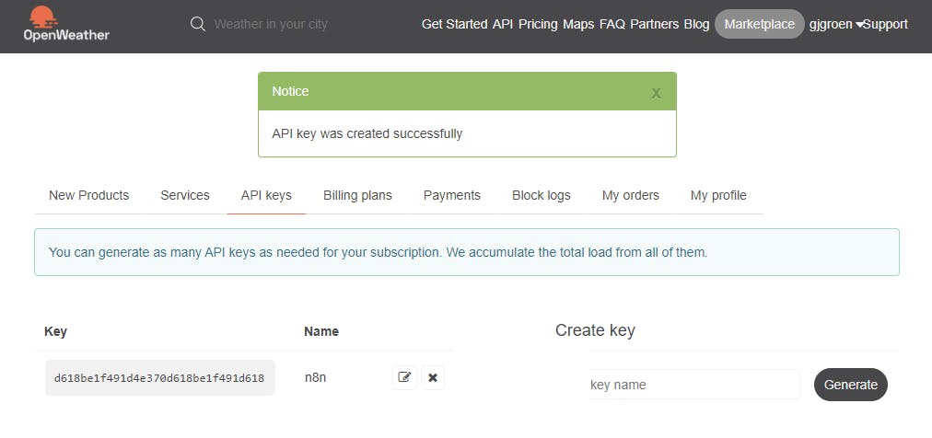Go to the Payments tab
This screenshot has width=932, height=438.
pyautogui.click(x=452, y=195)
